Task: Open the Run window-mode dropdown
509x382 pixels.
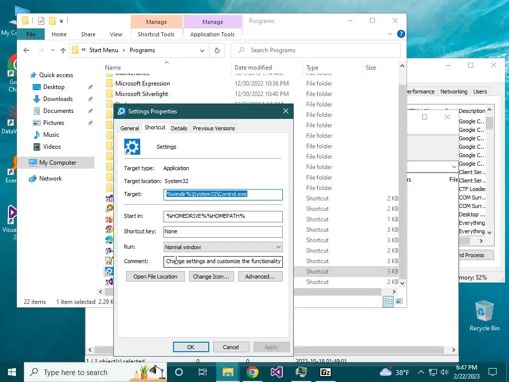Action: click(278, 247)
